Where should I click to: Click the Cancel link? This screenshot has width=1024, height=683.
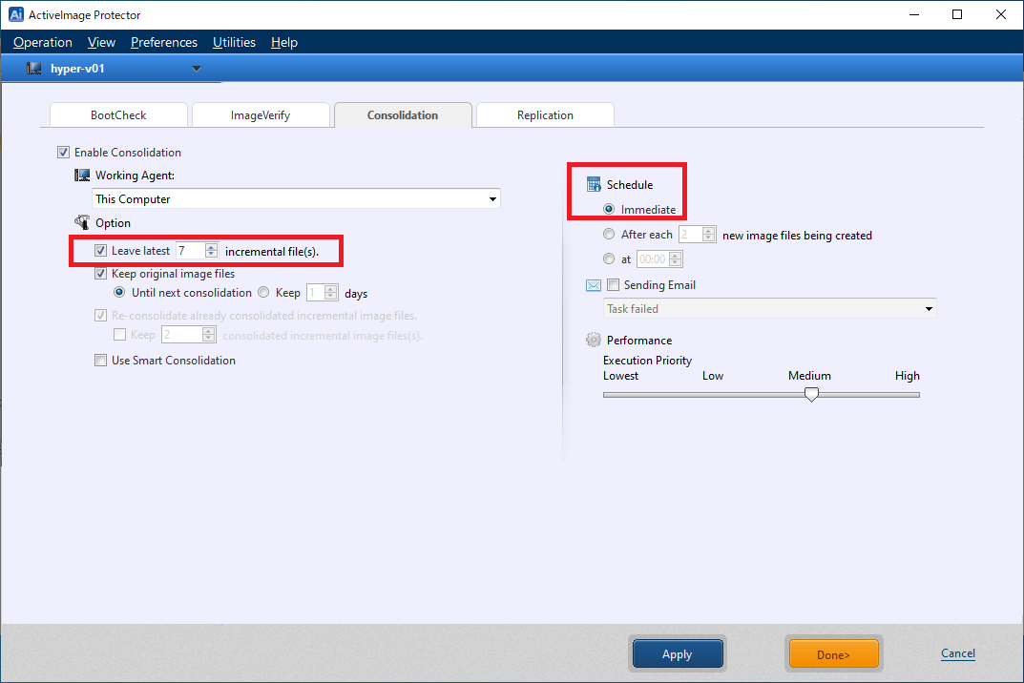(958, 653)
